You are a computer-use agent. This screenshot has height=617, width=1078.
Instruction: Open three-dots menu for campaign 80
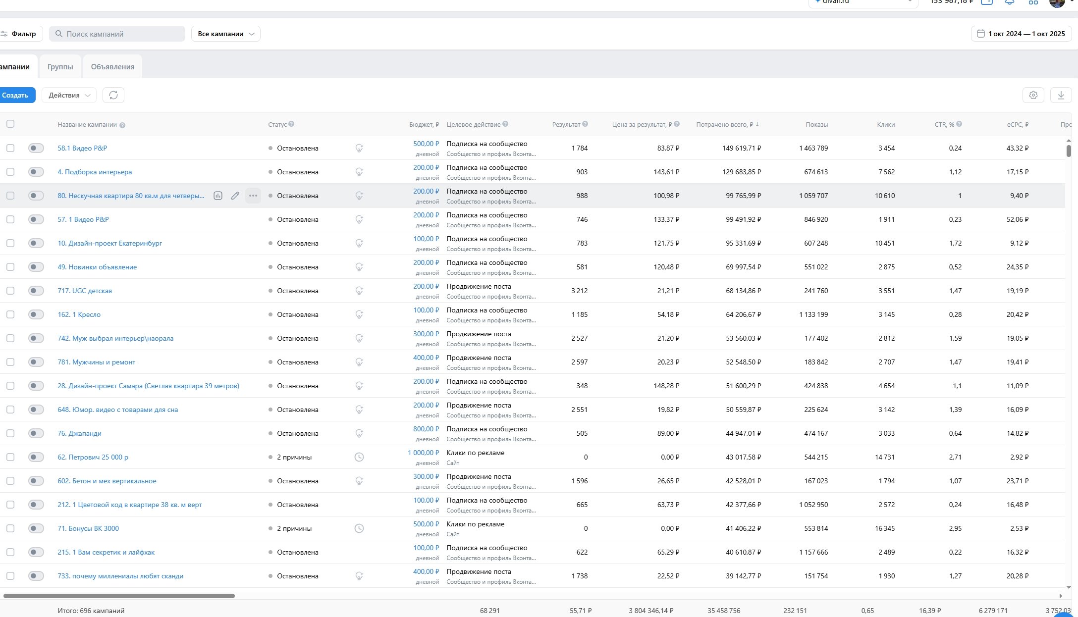coord(253,196)
